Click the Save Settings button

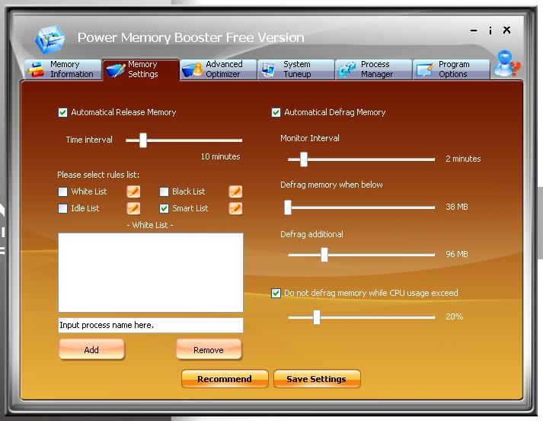pos(317,379)
